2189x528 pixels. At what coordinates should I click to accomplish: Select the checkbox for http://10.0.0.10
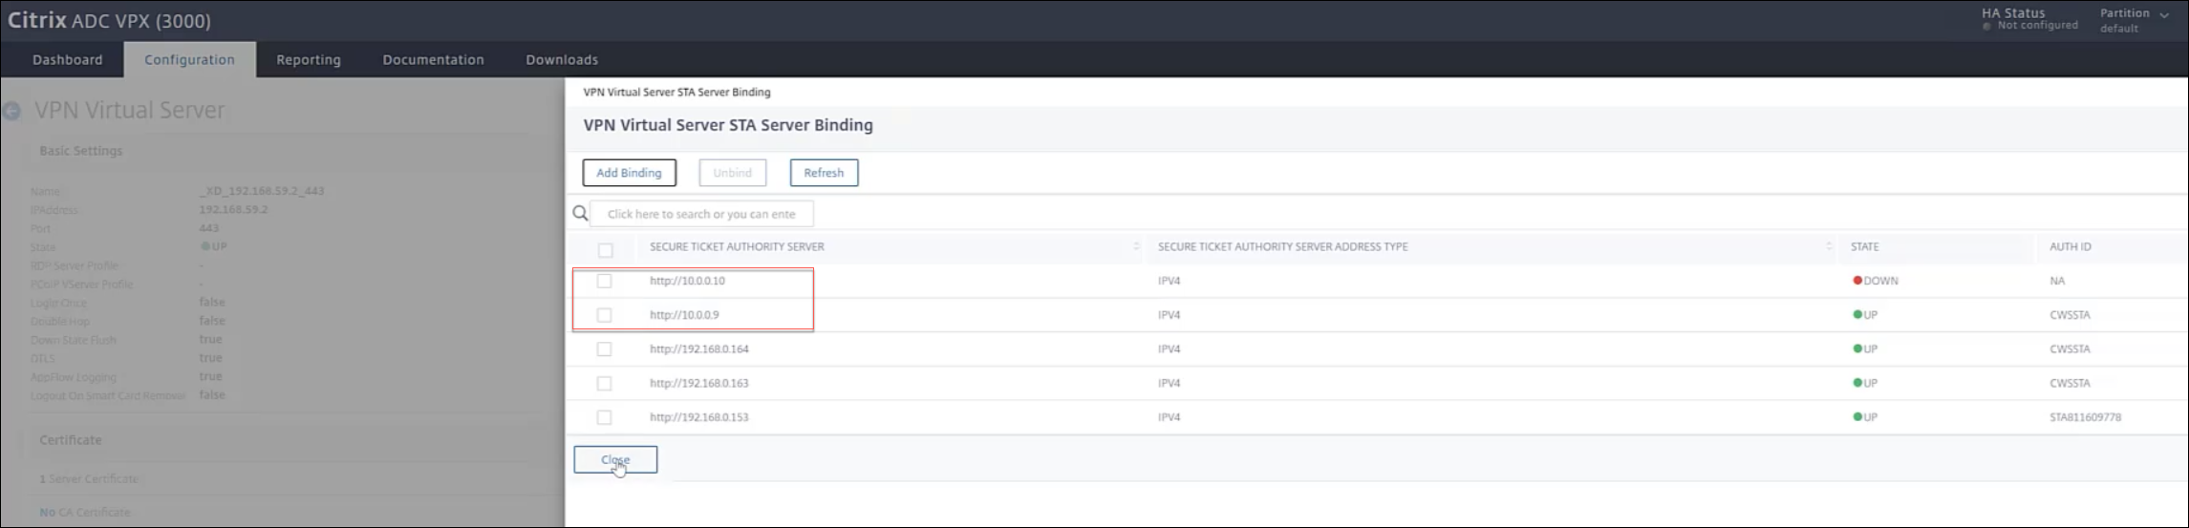click(x=604, y=281)
